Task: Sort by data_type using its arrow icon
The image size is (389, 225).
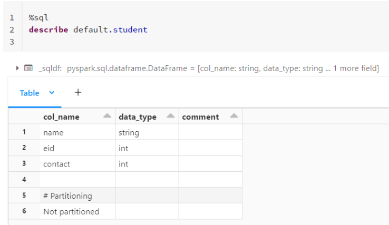Action: (x=170, y=116)
